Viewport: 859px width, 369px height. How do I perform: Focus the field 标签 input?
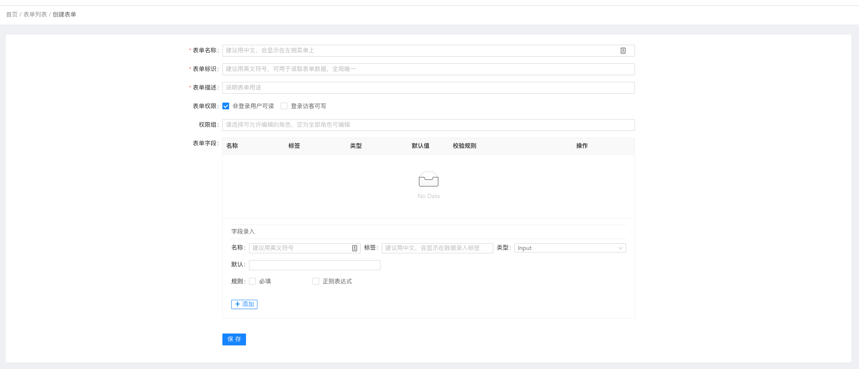pos(437,248)
